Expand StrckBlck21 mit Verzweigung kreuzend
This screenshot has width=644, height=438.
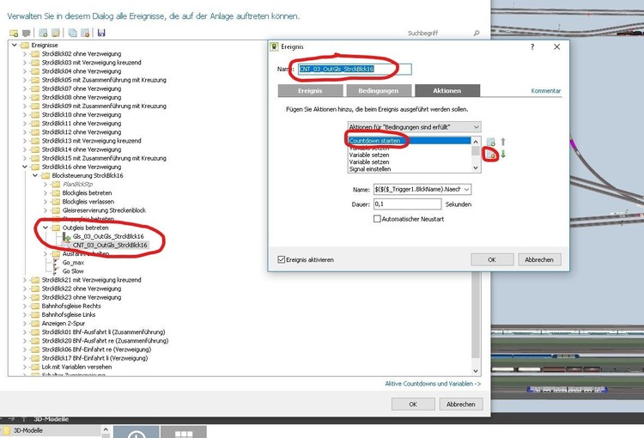25,280
